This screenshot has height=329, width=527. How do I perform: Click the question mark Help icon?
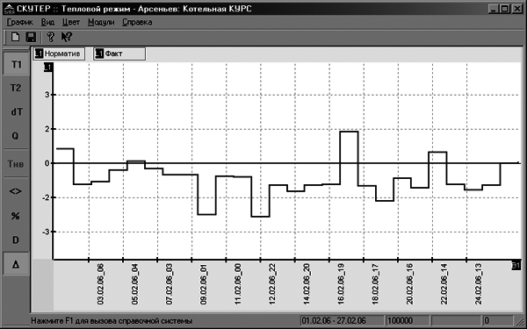coord(50,37)
